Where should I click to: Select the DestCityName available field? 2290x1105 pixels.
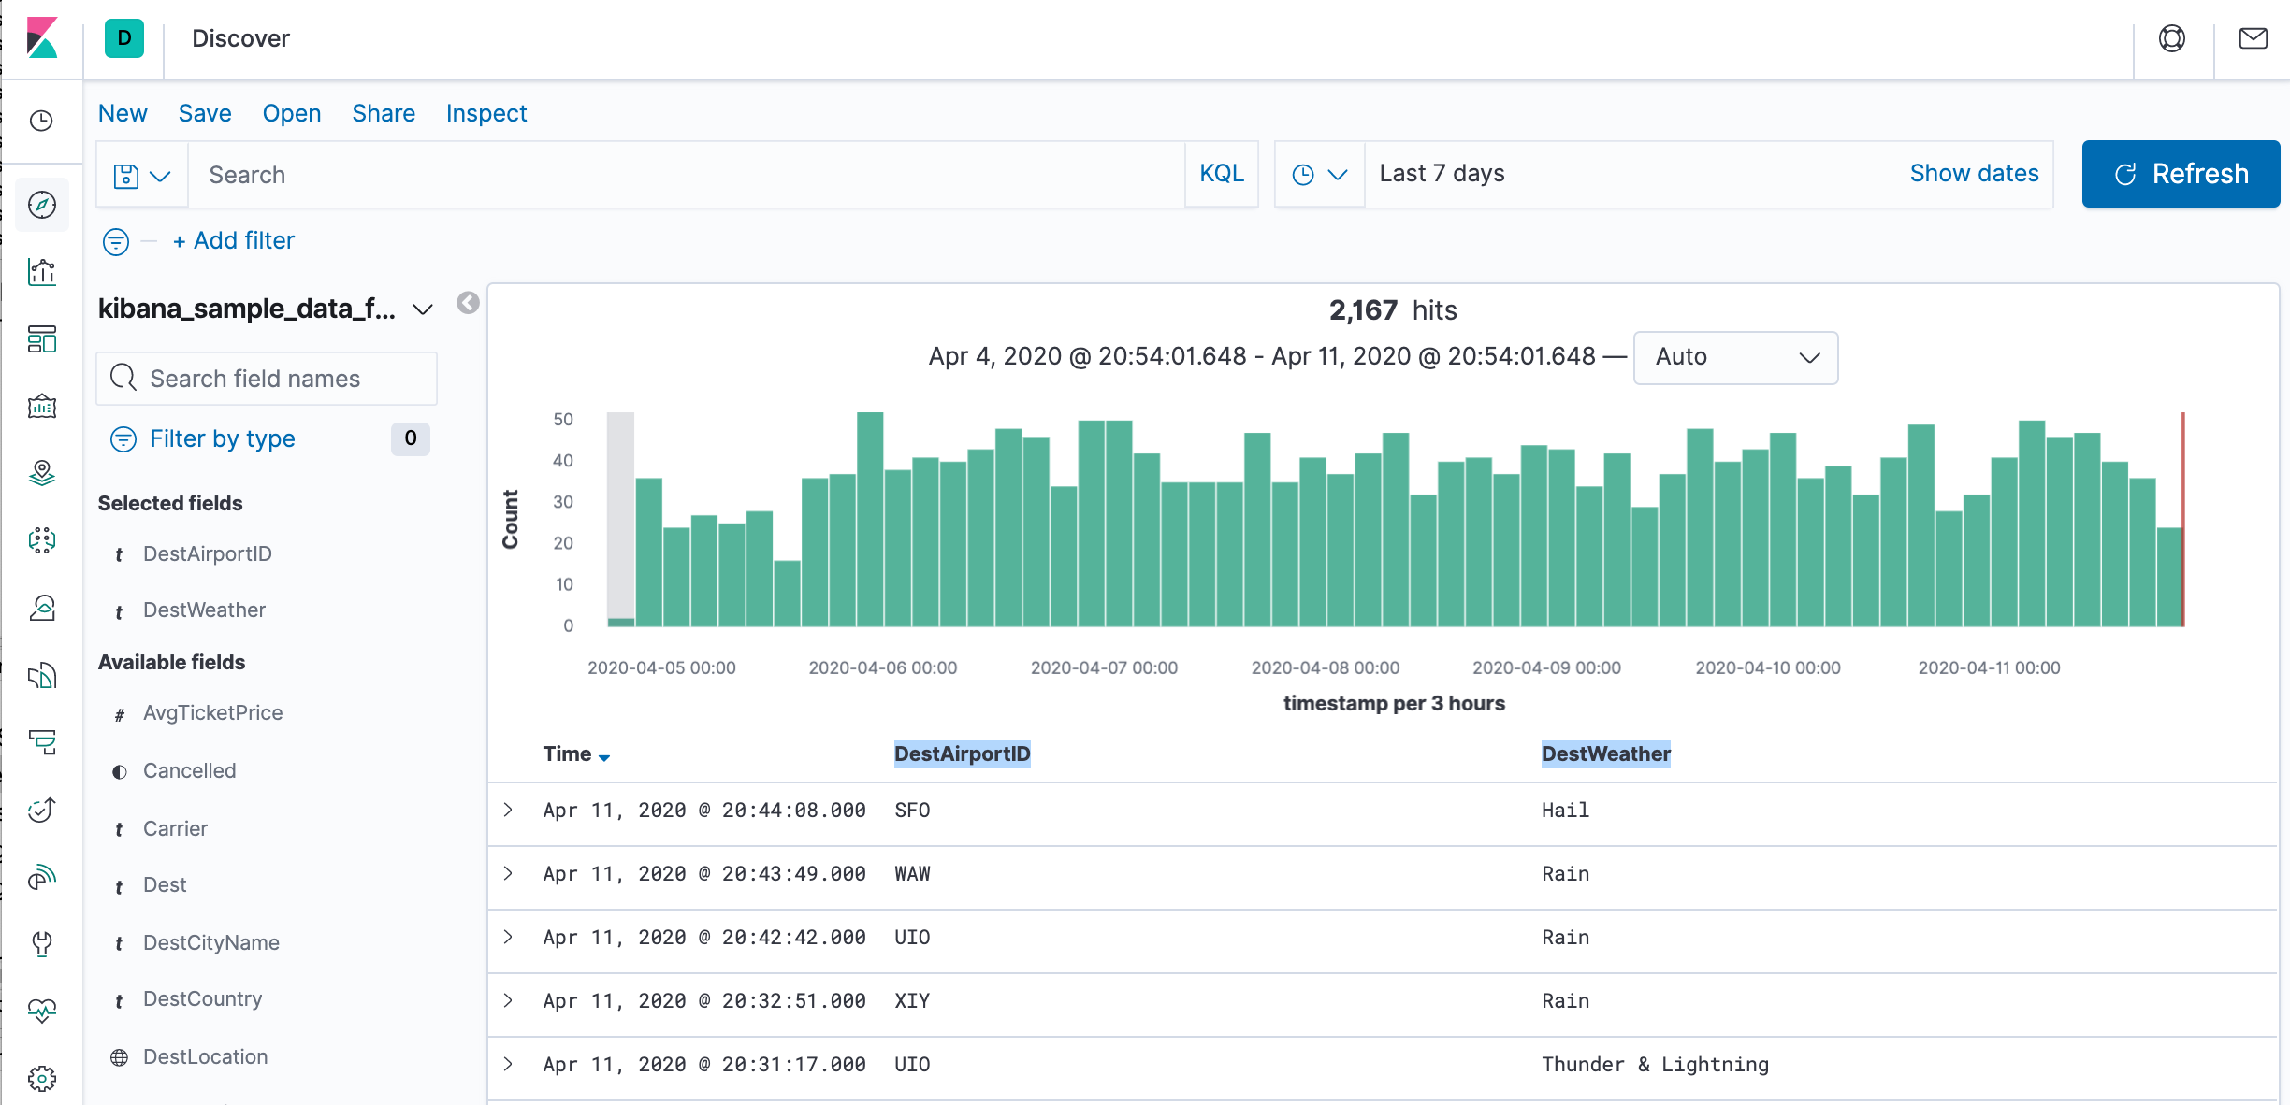[210, 942]
